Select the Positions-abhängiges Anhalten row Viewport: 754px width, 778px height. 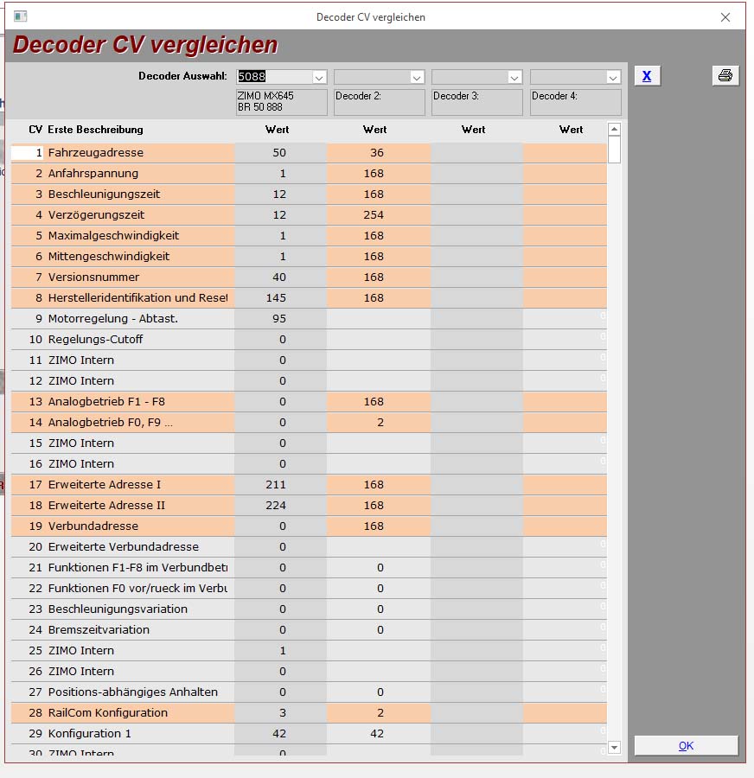pyautogui.click(x=309, y=692)
